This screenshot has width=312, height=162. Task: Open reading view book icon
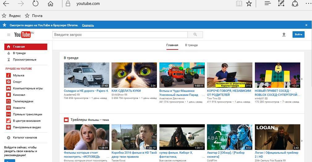[x=239, y=4]
